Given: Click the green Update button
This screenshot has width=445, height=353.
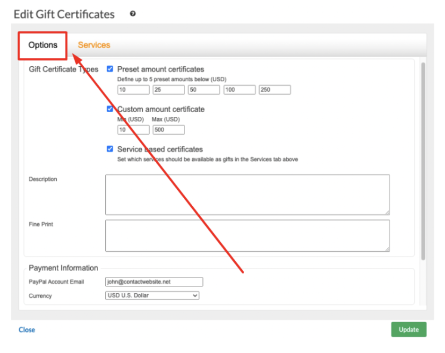Looking at the screenshot, I should point(409,329).
